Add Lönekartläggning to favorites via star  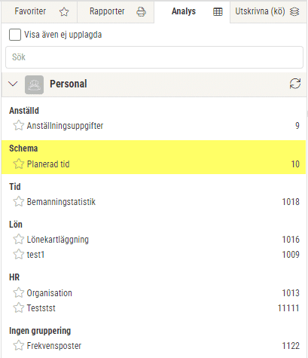tap(18, 239)
